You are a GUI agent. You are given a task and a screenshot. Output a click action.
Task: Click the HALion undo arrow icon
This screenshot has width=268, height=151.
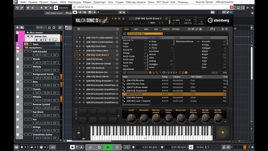click(x=212, y=29)
